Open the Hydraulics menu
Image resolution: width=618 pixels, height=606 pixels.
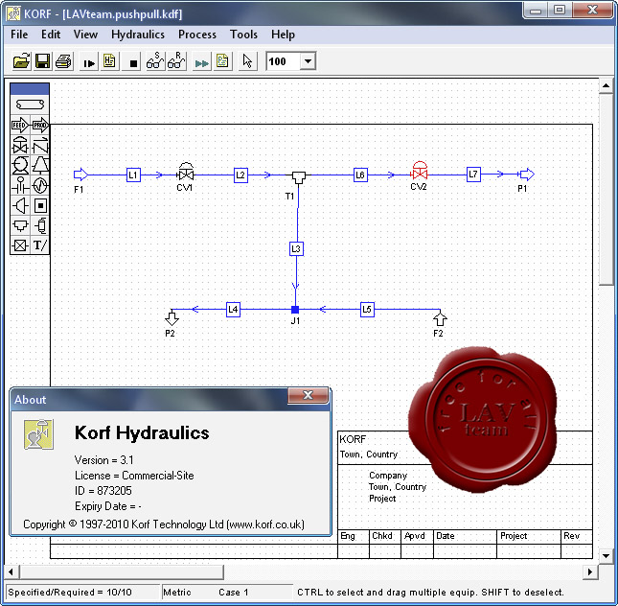click(138, 35)
